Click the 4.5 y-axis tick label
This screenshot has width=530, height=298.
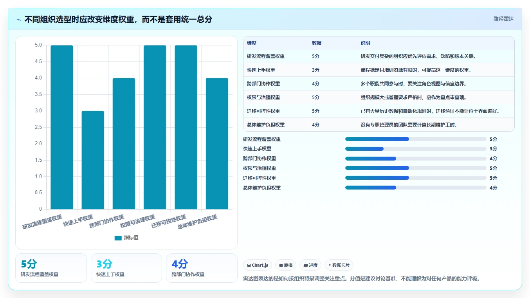click(x=38, y=61)
